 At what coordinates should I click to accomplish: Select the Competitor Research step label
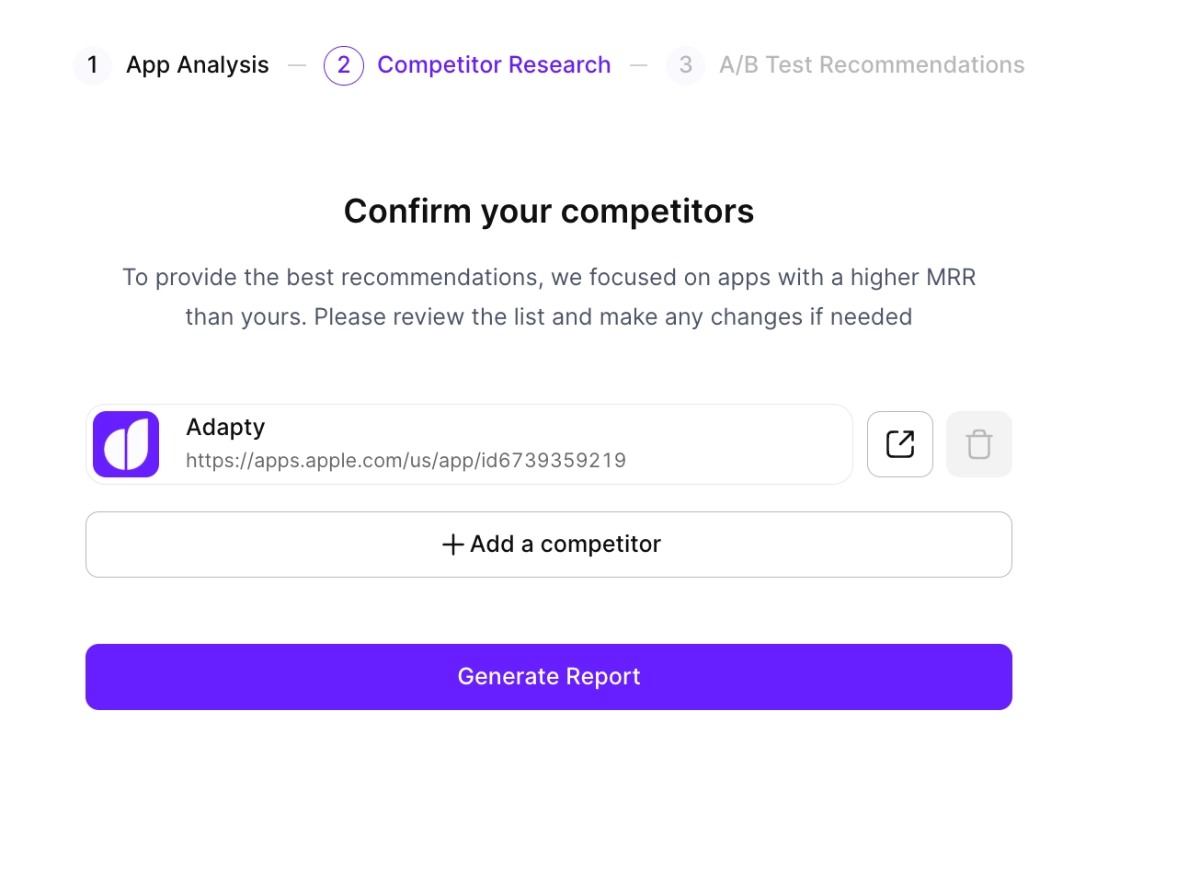[494, 64]
